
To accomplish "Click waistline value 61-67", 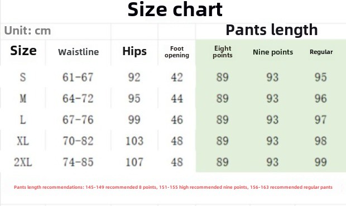I will pos(78,77).
